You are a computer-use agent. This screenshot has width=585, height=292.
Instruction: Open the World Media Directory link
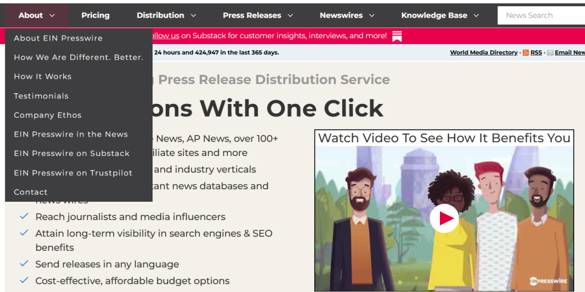tap(484, 53)
